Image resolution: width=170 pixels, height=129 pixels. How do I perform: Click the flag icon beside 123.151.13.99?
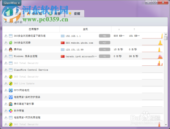tap(63, 49)
